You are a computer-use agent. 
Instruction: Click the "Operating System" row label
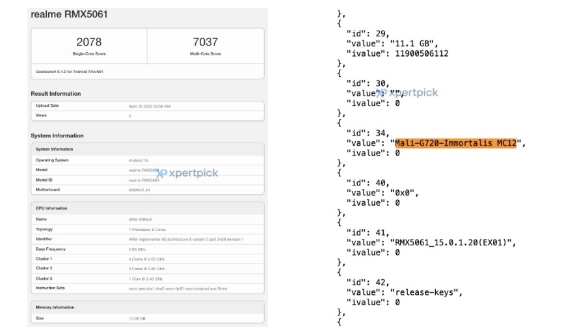[52, 160]
